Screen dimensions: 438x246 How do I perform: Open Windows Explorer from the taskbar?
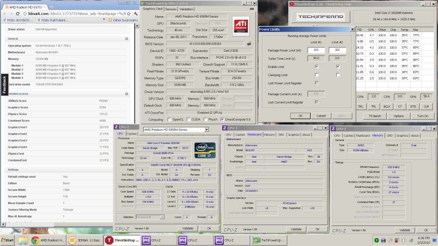(x=23, y=240)
